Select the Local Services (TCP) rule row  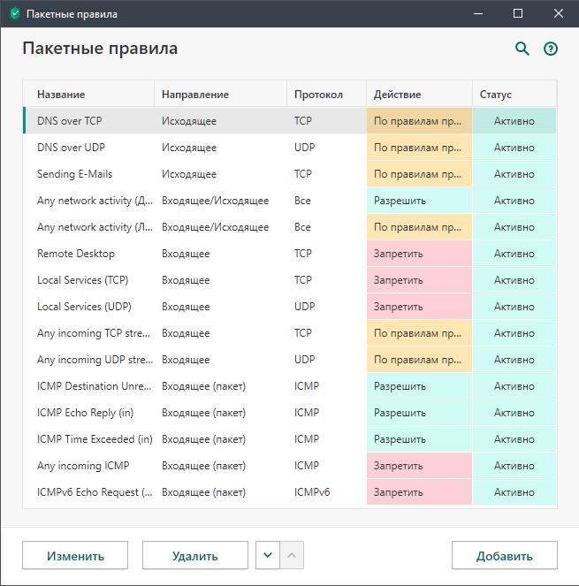(290, 280)
